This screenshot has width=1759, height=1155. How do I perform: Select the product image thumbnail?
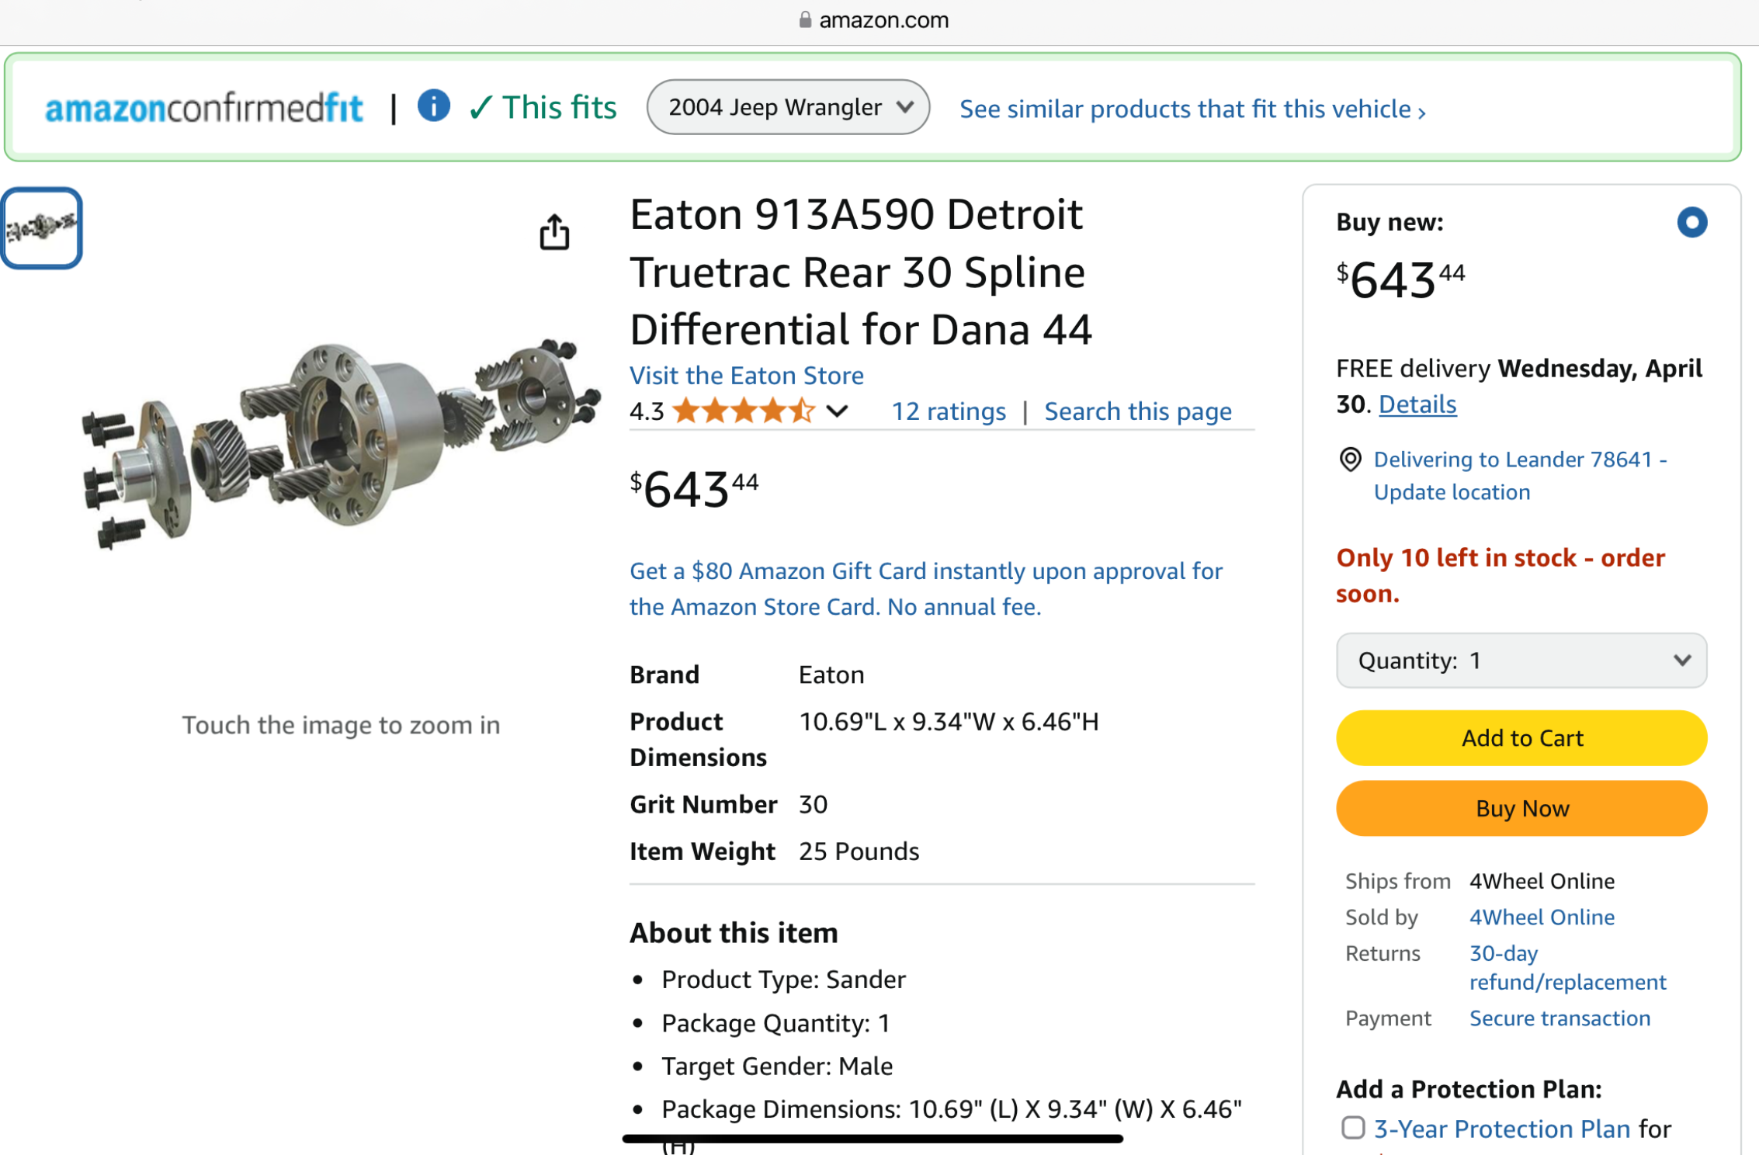[42, 228]
